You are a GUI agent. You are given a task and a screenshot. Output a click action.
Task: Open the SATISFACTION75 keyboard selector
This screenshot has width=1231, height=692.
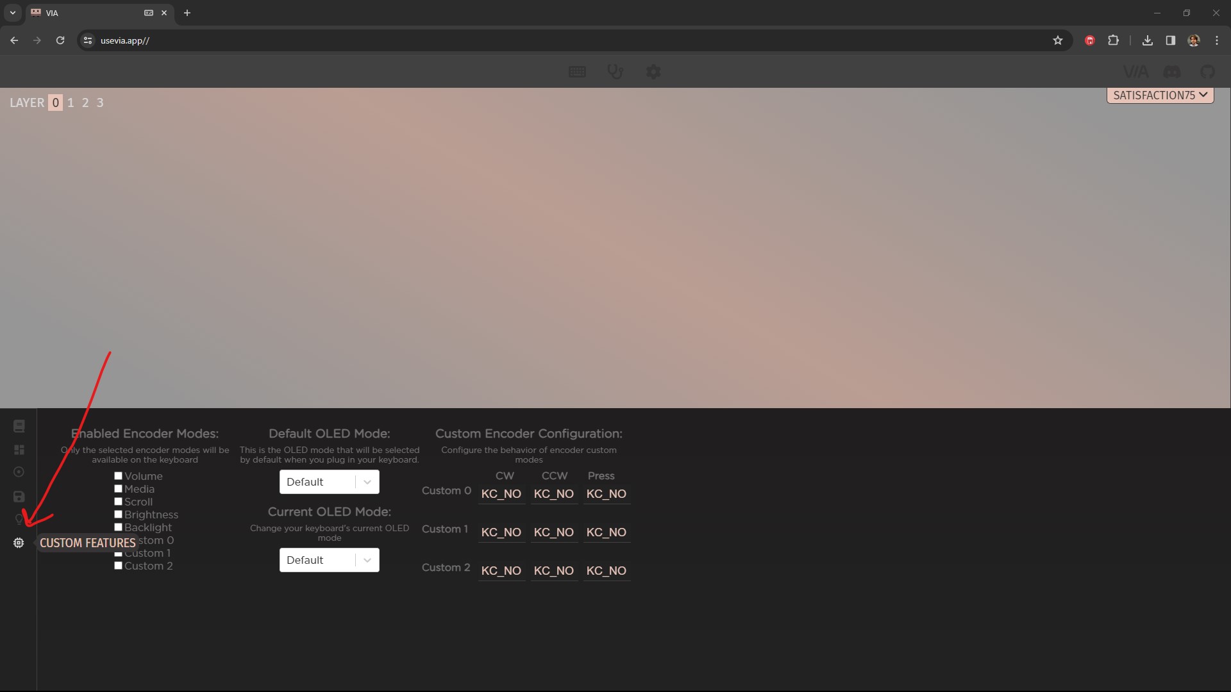click(x=1160, y=95)
